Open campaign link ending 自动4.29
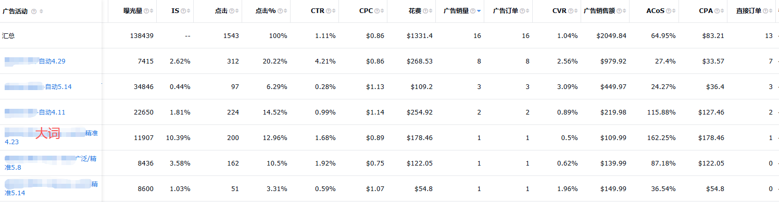The image size is (779, 202). tap(35, 61)
